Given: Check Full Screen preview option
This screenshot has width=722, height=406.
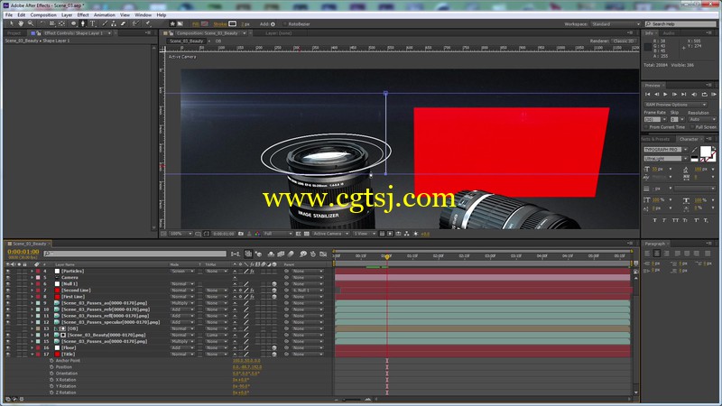Looking at the screenshot, I should 692,127.
